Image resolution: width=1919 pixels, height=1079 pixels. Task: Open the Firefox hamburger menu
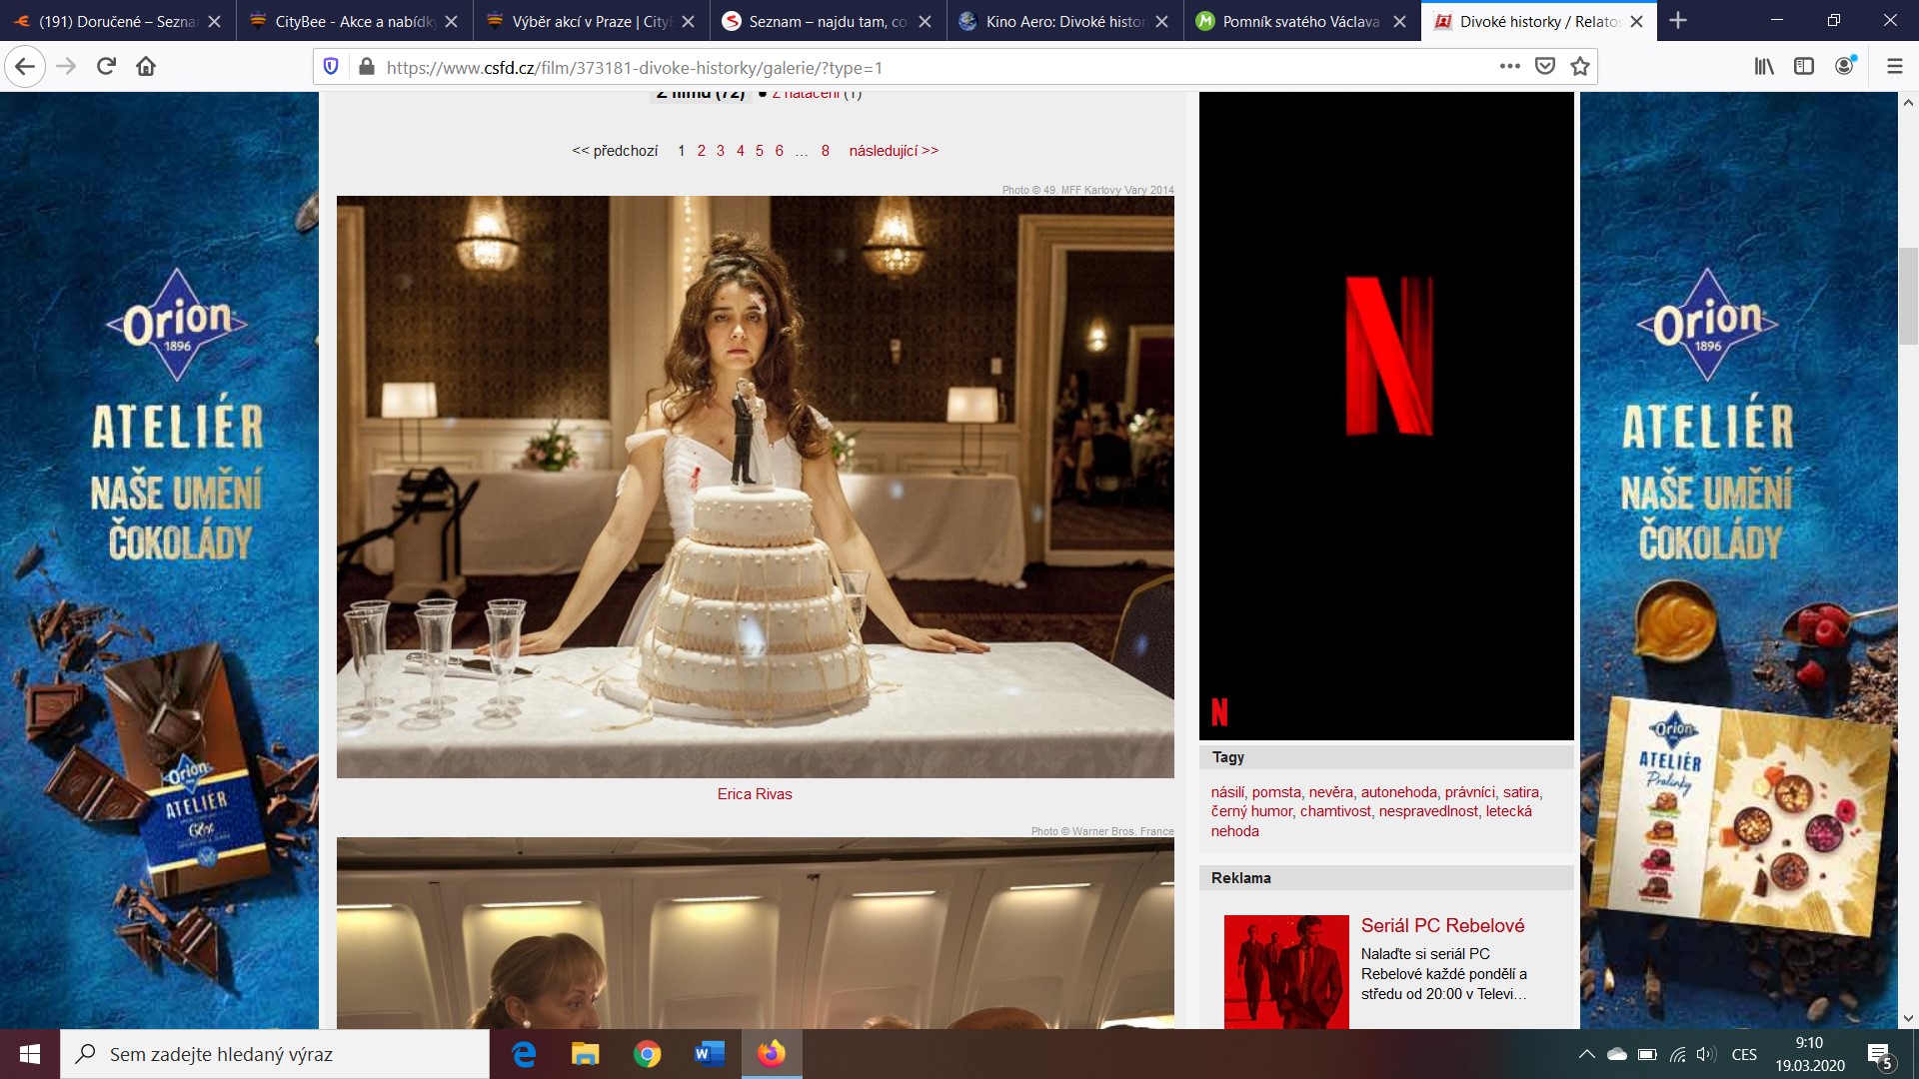1894,67
